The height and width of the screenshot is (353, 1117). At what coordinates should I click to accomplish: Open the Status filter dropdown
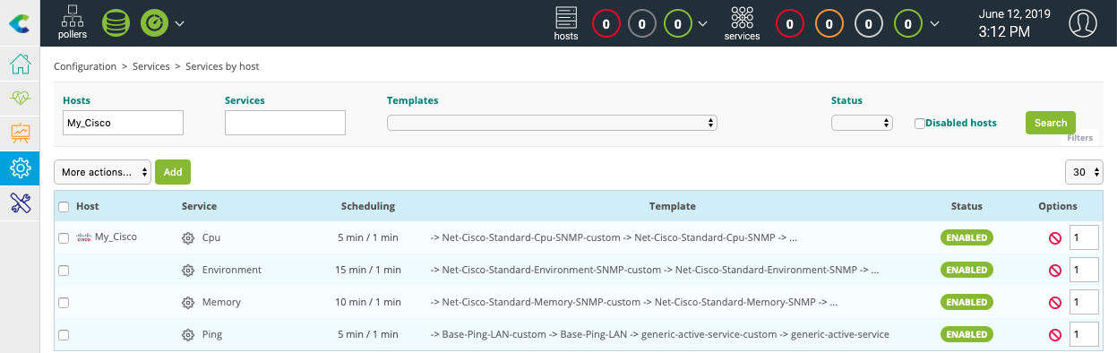click(x=862, y=123)
